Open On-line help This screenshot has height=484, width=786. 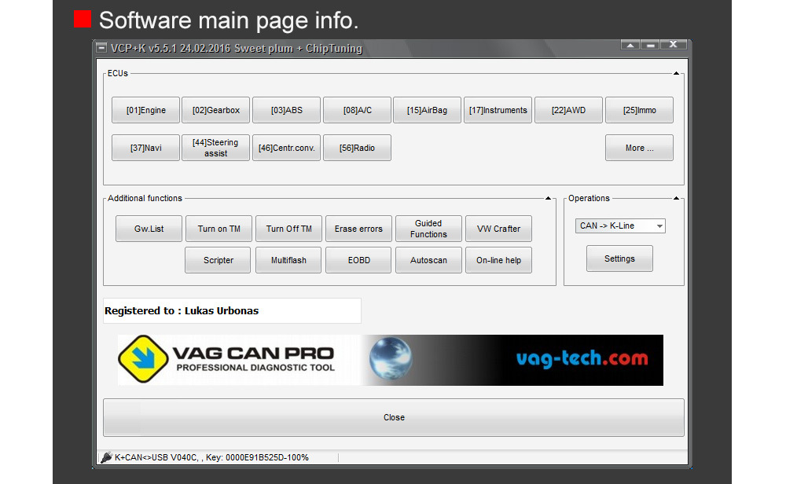coord(499,260)
